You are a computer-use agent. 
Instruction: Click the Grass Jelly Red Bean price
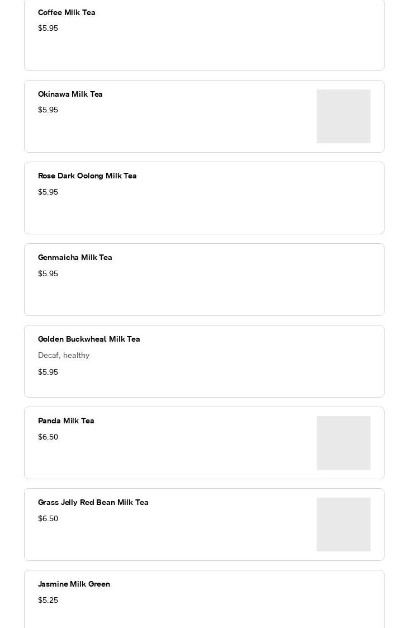(x=48, y=518)
